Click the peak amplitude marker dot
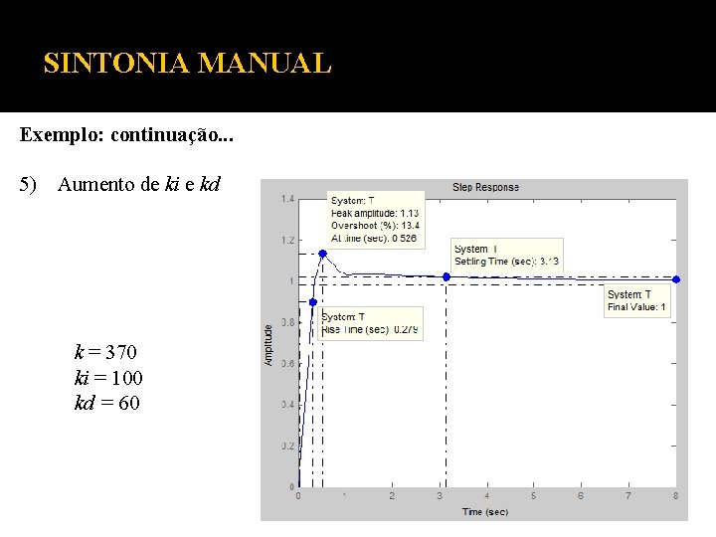This screenshot has width=716, height=537. 323,254
